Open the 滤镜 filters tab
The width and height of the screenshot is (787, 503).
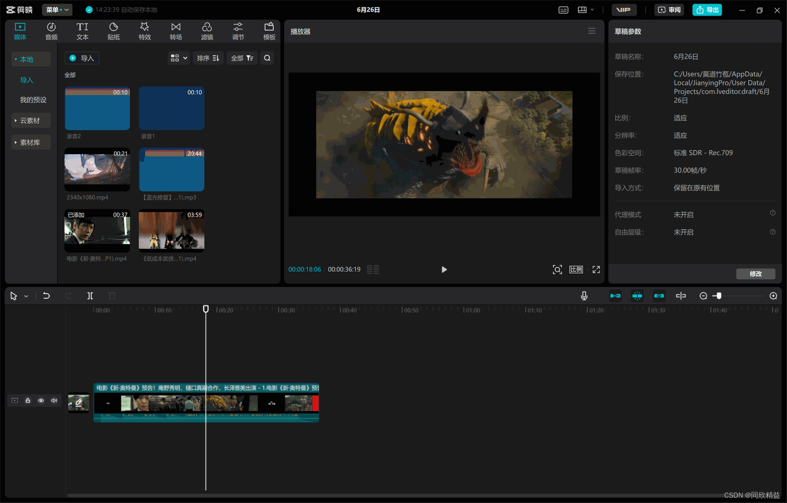207,31
